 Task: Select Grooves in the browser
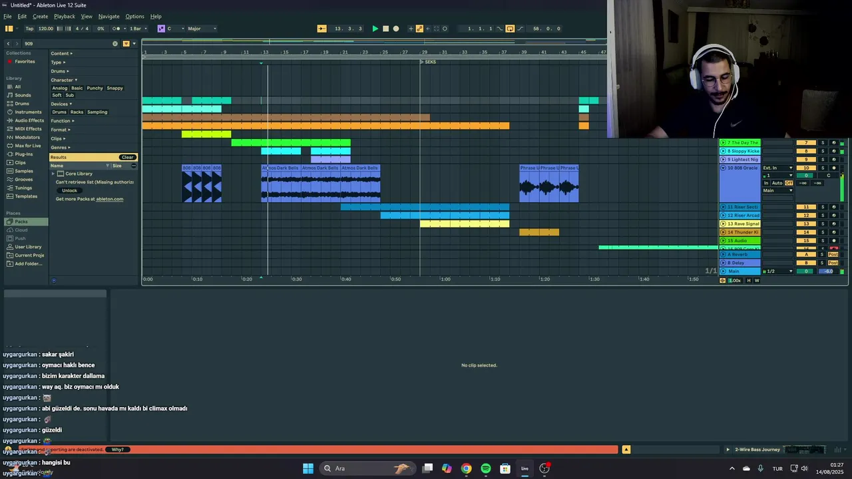[24, 180]
